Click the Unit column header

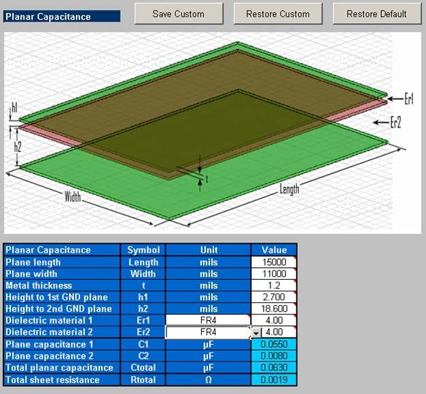click(x=209, y=250)
